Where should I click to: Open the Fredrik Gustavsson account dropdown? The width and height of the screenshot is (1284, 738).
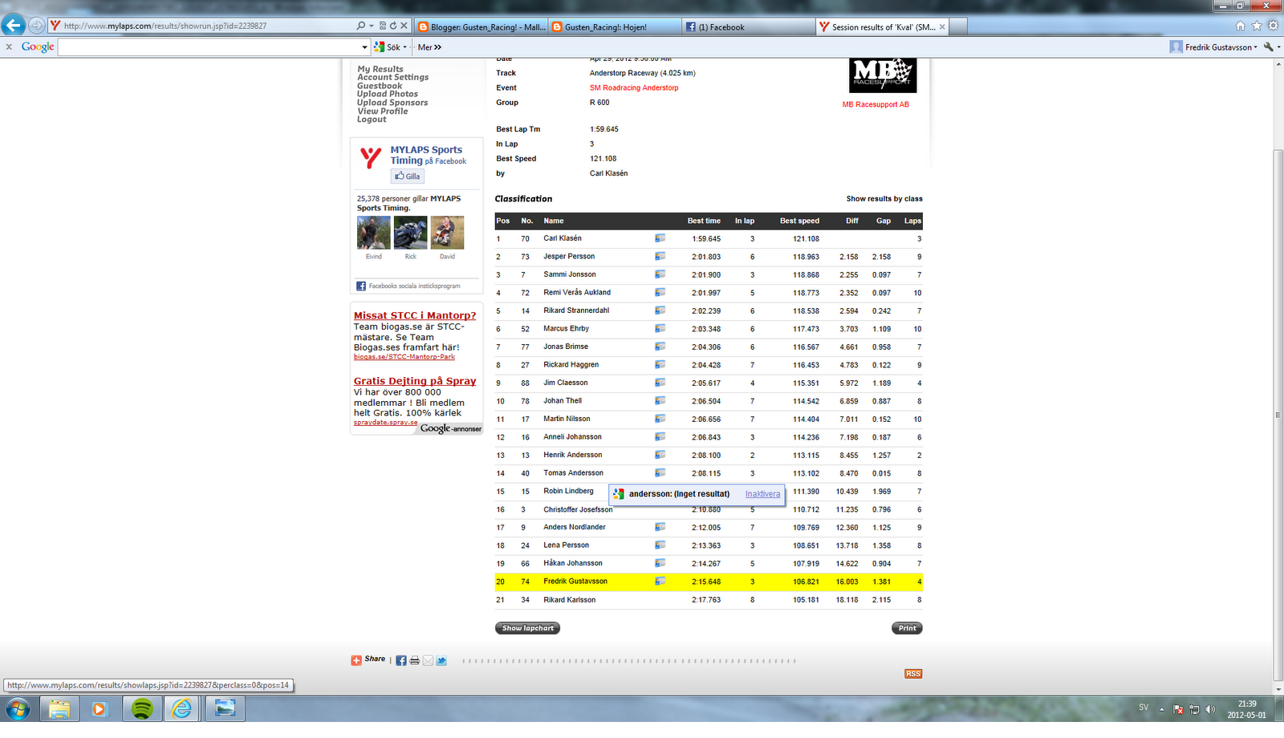click(x=1214, y=47)
